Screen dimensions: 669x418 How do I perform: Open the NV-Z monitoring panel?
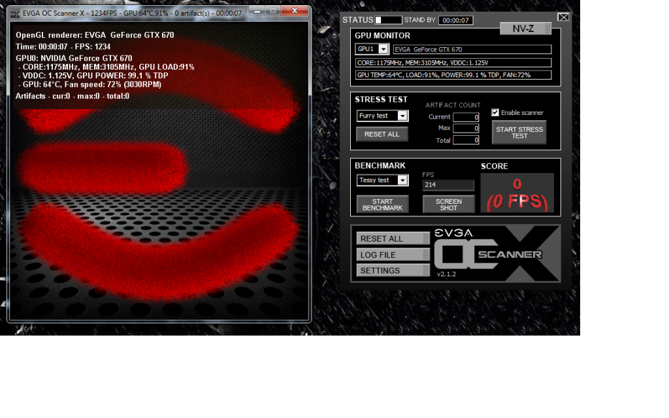coord(525,28)
